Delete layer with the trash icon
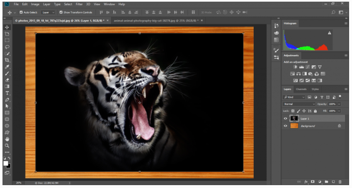The height and width of the screenshot is (188, 352). [x=340, y=182]
